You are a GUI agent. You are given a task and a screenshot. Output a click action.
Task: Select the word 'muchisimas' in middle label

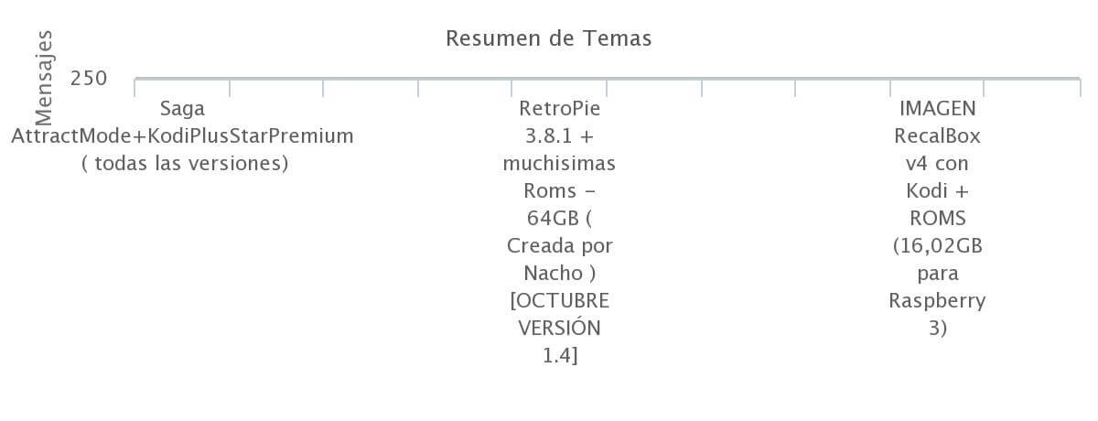point(559,164)
